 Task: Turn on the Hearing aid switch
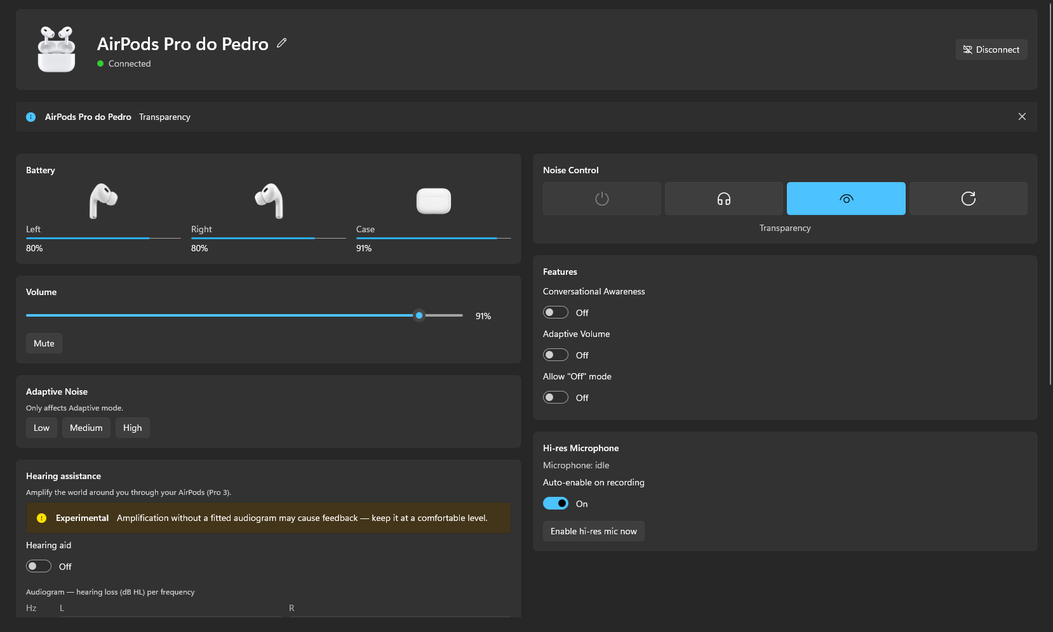39,566
